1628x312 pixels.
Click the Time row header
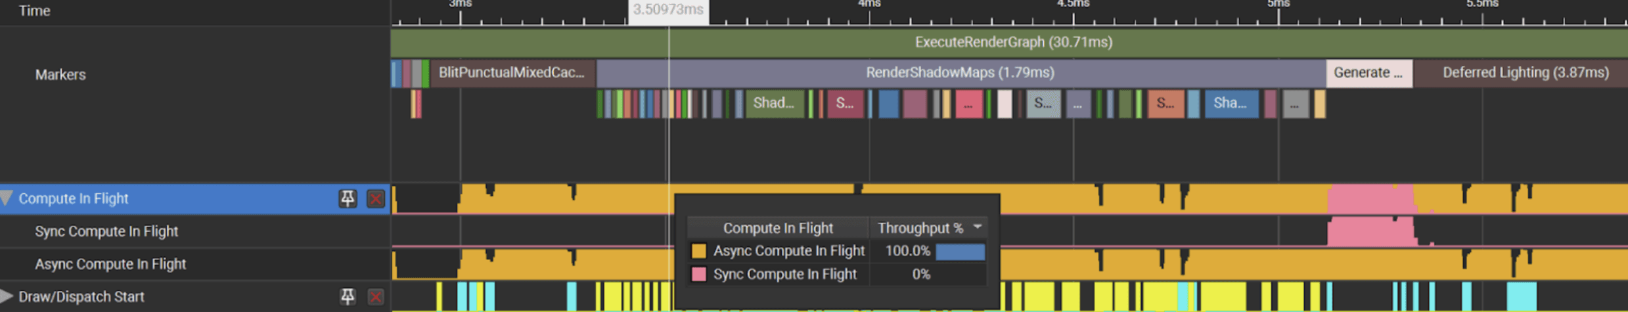pyautogui.click(x=34, y=11)
